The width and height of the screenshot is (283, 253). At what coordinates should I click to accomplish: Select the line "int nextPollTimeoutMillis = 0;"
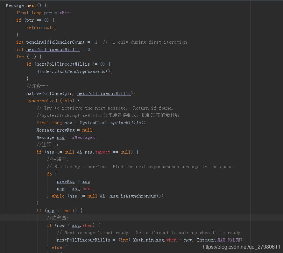54,49
